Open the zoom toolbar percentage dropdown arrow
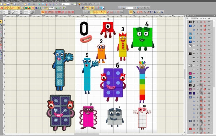 pyautogui.click(x=134, y=8)
